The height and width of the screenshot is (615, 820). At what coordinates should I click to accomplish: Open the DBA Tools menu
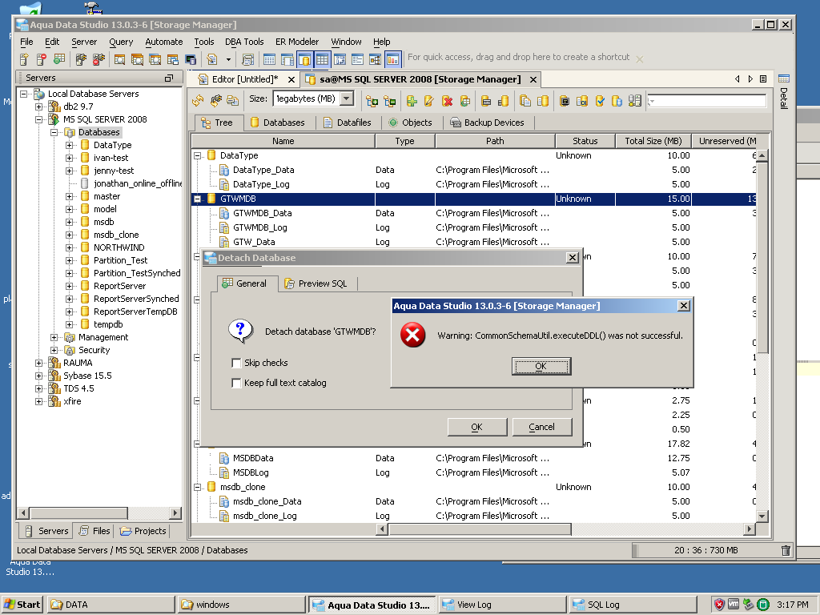(x=244, y=42)
